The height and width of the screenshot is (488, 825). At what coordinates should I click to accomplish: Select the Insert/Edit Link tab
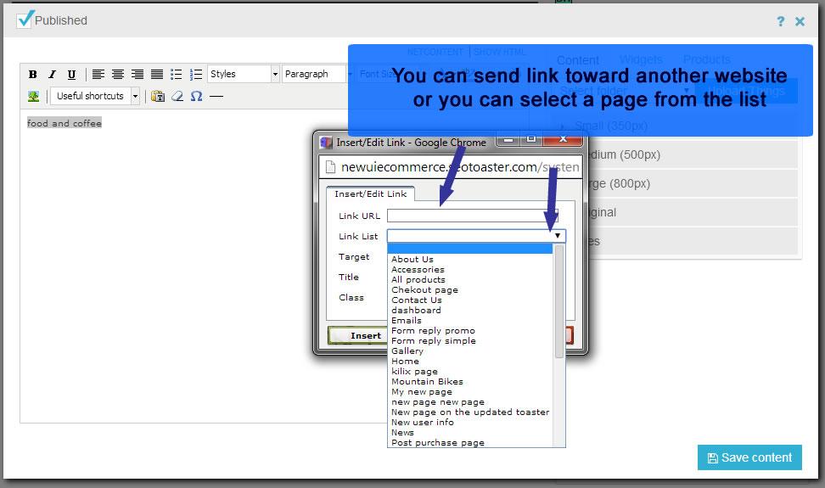[x=370, y=194]
